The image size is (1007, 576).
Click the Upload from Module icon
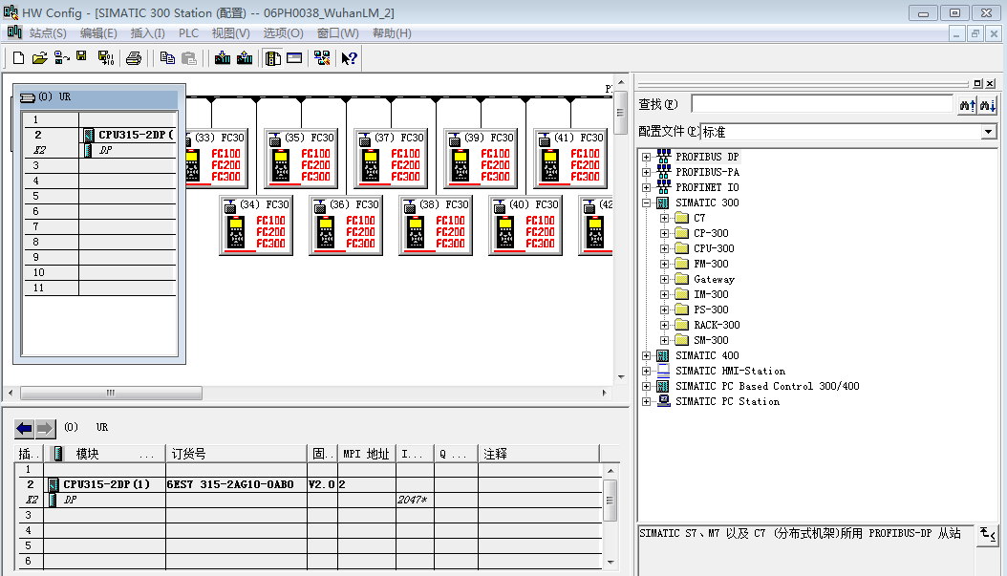coord(245,58)
